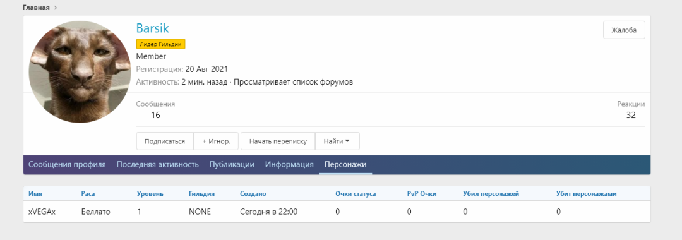Report the user with Жалоба button
Screen dimensions: 682x240
pos(624,30)
